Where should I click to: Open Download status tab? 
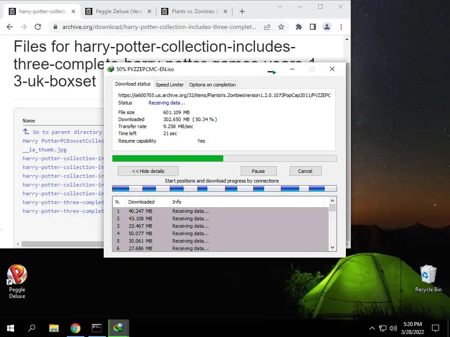(133, 84)
